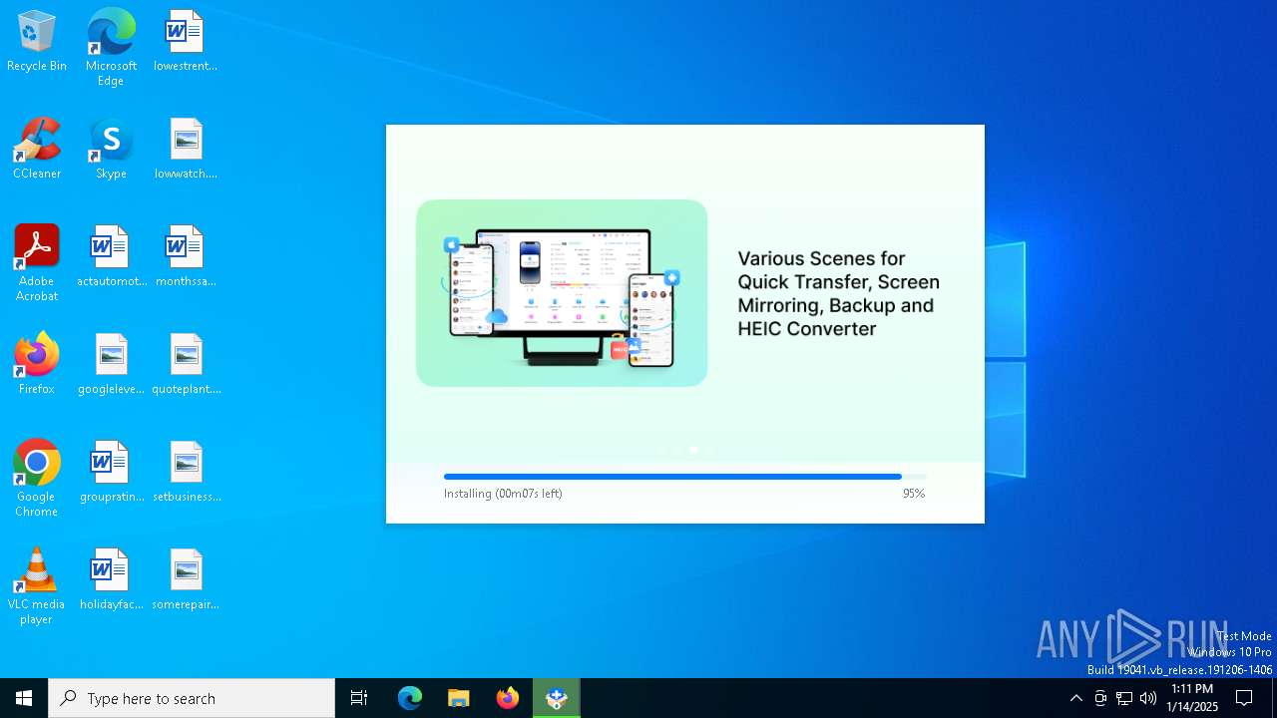The height and width of the screenshot is (718, 1277).
Task: Click the 95% progress value
Action: coord(914,494)
